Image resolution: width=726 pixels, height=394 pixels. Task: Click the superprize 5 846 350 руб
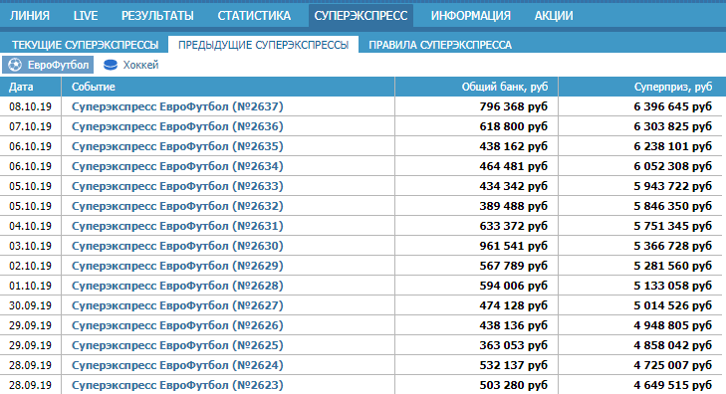click(x=673, y=206)
